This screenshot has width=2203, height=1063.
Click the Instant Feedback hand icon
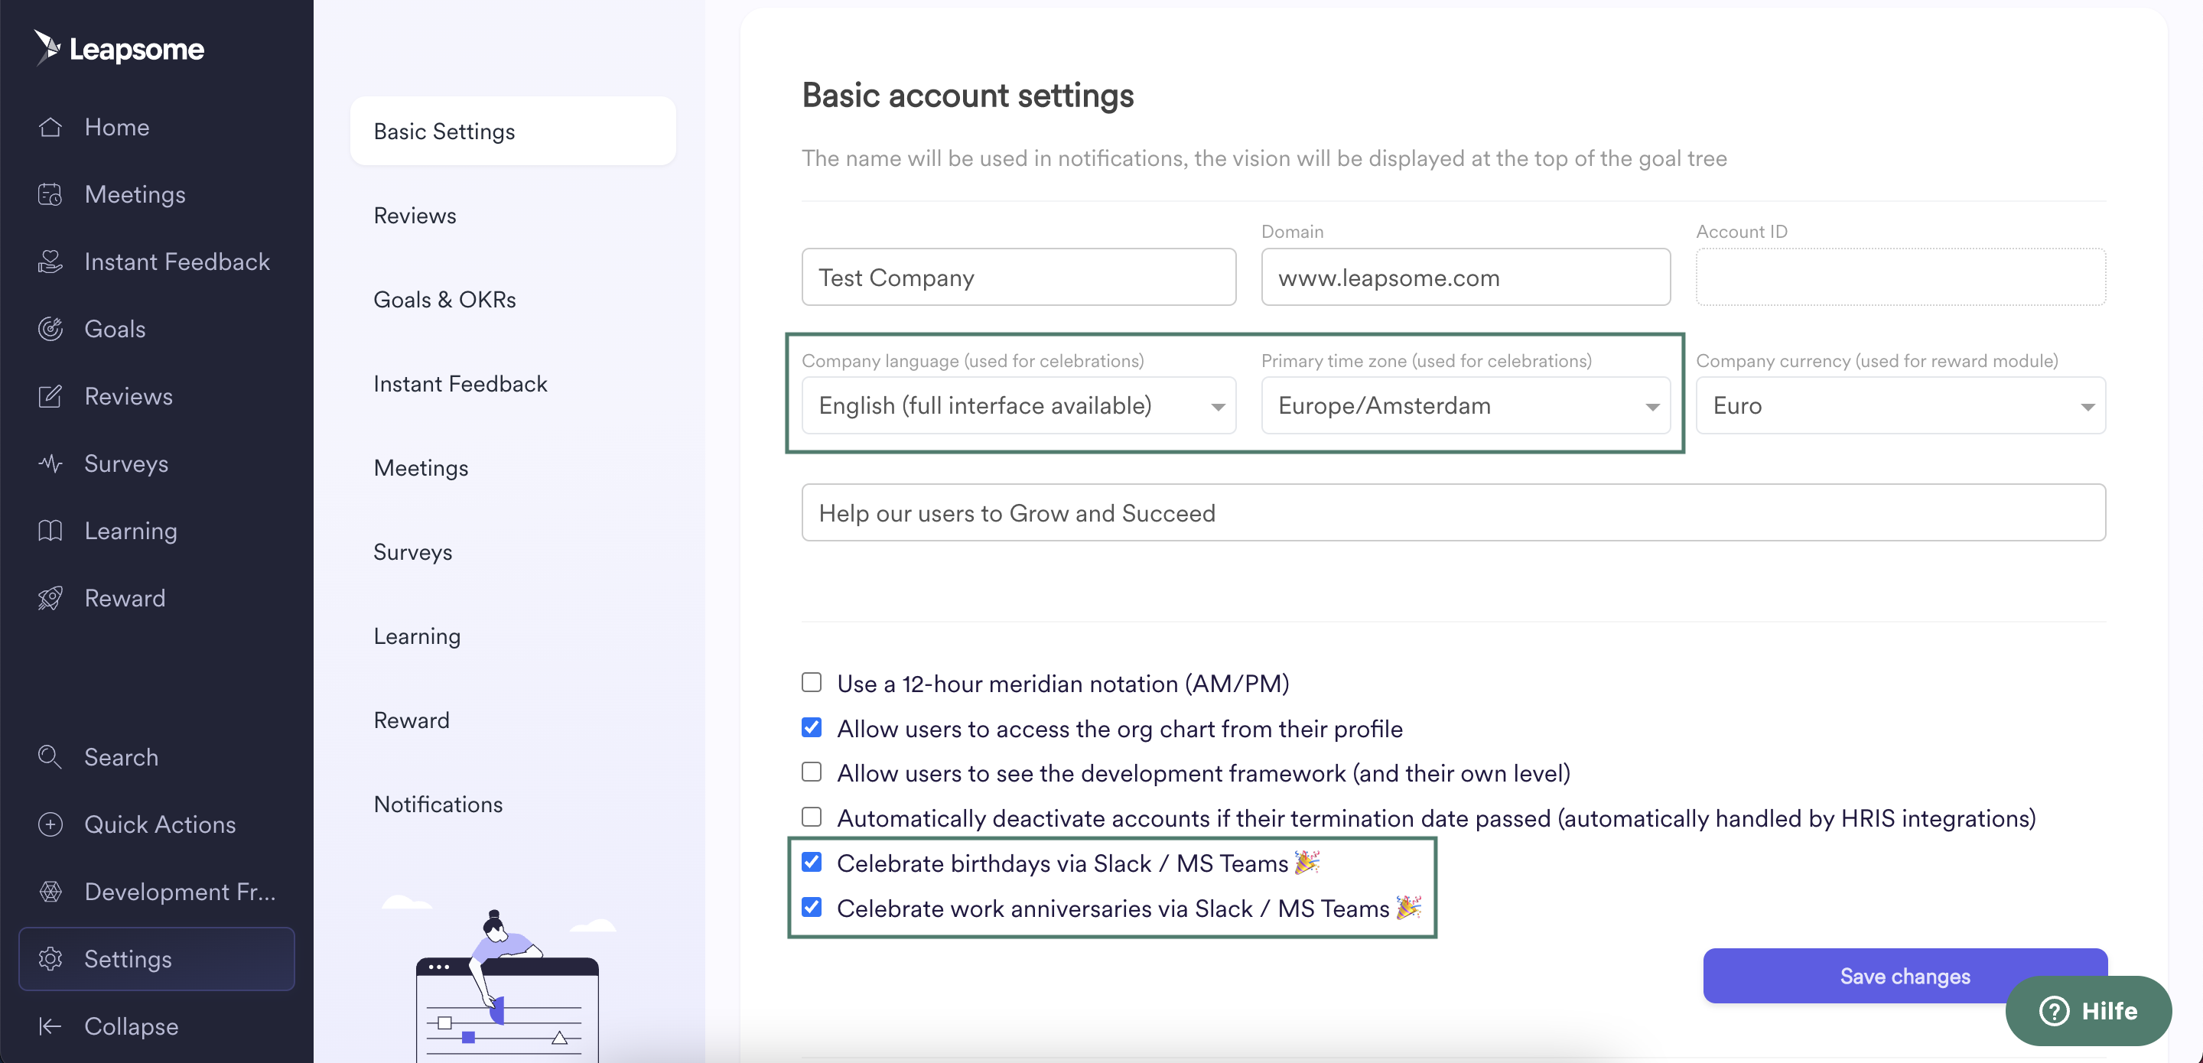pos(50,262)
